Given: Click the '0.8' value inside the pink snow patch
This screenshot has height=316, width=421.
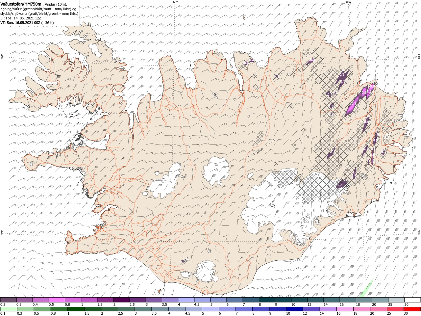Looking at the screenshot, I should click(x=364, y=93).
